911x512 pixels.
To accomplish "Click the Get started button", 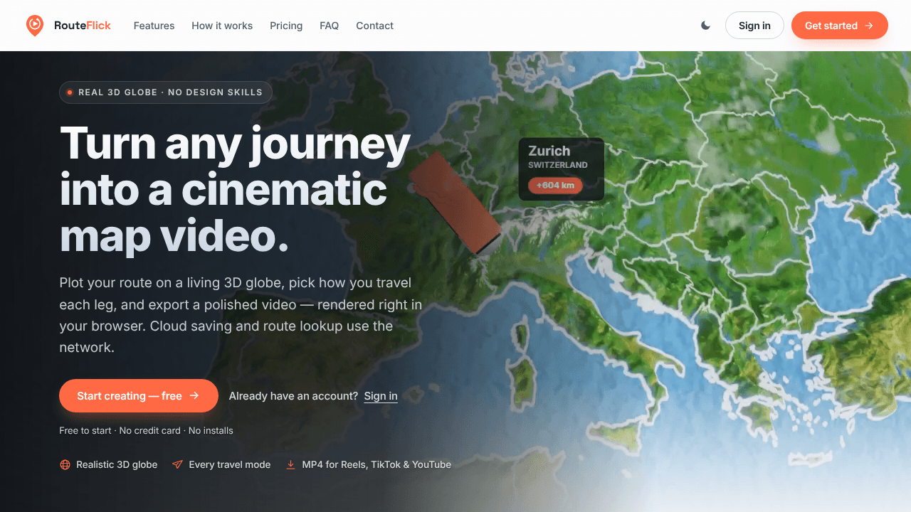I will coord(840,26).
